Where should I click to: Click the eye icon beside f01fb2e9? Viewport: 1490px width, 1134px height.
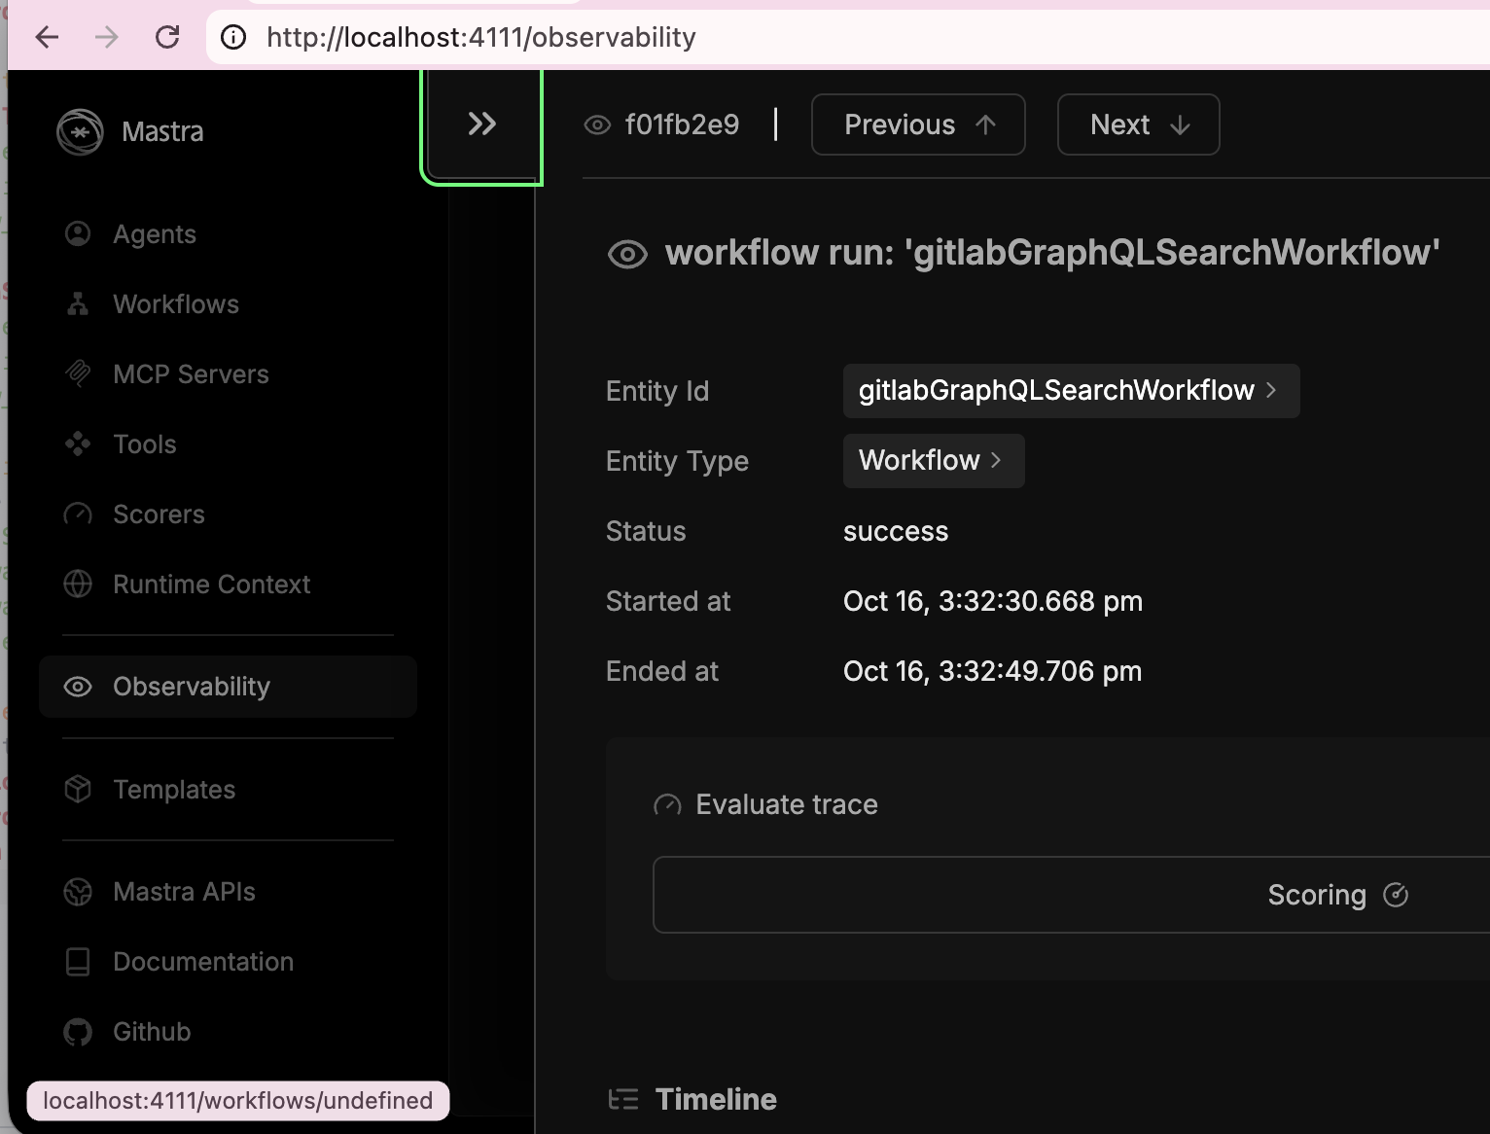coord(597,125)
